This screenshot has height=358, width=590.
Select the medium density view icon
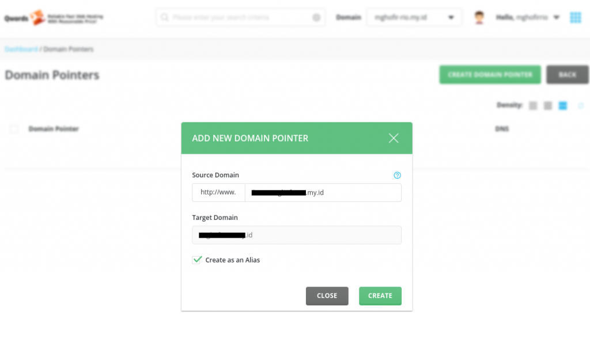click(547, 105)
